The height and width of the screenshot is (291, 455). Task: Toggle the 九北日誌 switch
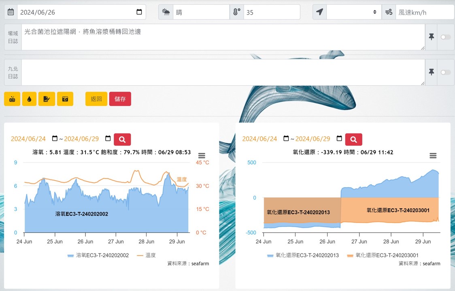[446, 72]
